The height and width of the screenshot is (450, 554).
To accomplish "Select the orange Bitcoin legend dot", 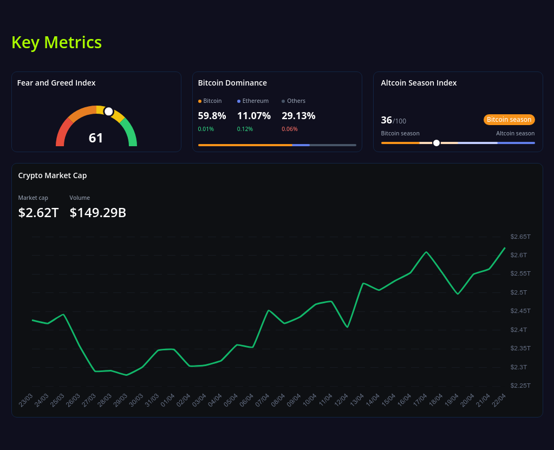I will click(200, 101).
